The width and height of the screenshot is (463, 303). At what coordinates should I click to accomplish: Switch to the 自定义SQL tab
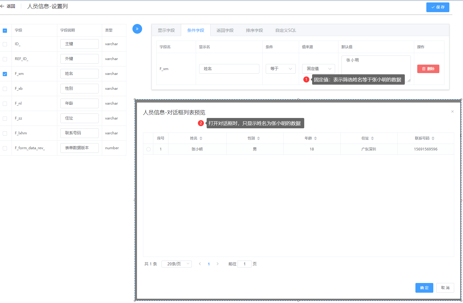pos(285,30)
